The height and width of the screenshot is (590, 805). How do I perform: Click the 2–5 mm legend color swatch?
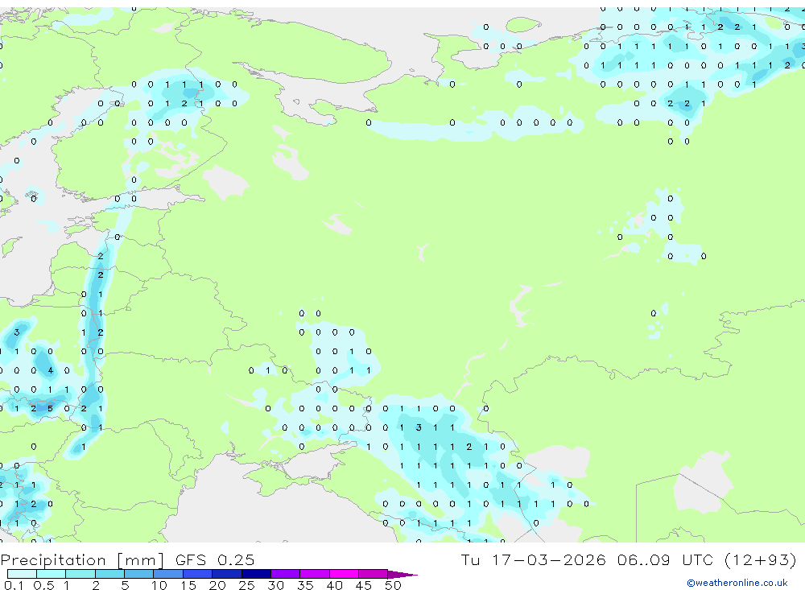click(109, 574)
